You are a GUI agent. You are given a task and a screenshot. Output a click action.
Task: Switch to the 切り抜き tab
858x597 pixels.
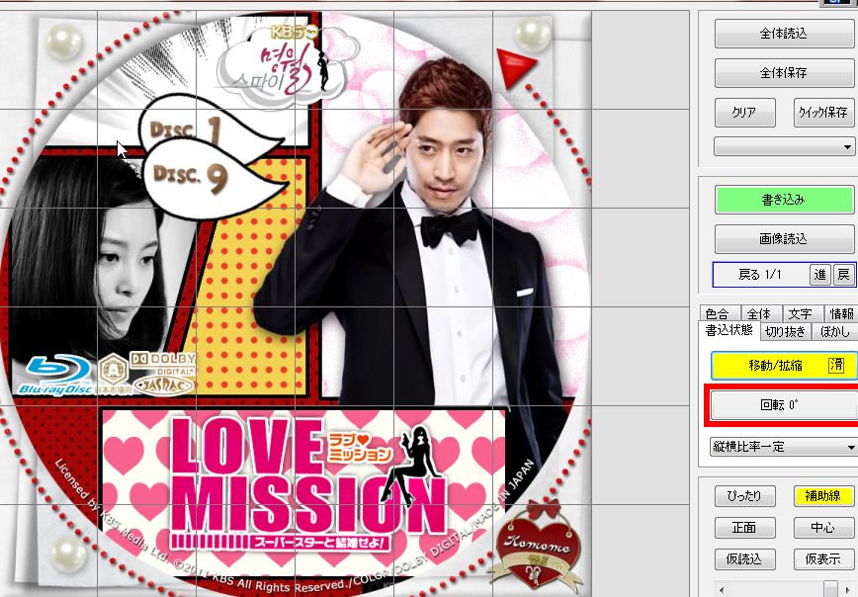point(785,331)
